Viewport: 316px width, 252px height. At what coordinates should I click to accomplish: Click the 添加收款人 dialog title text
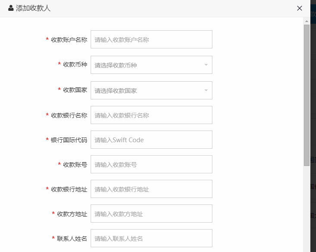click(33, 8)
